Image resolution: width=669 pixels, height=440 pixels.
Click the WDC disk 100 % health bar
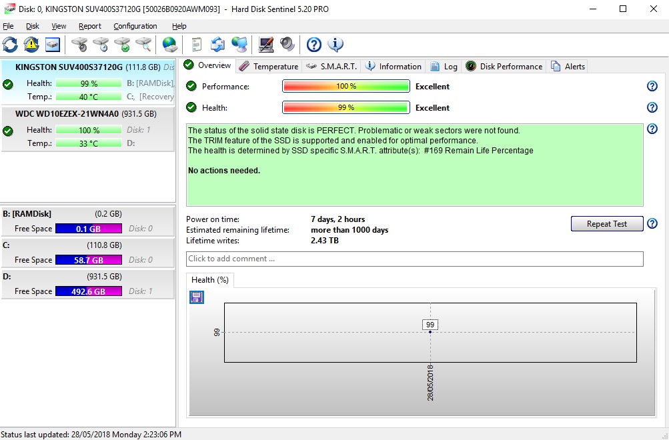point(89,129)
